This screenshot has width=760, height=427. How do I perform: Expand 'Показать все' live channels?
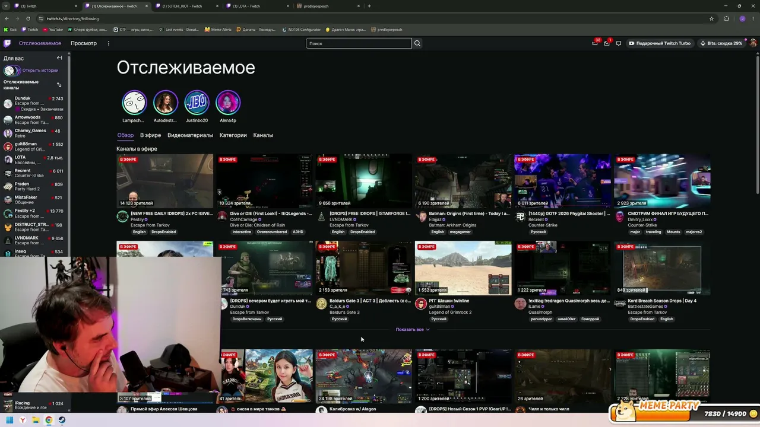tap(413, 329)
